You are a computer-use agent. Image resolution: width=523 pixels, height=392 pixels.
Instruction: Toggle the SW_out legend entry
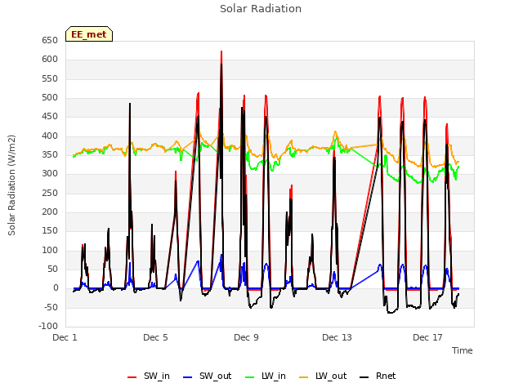[207, 376]
